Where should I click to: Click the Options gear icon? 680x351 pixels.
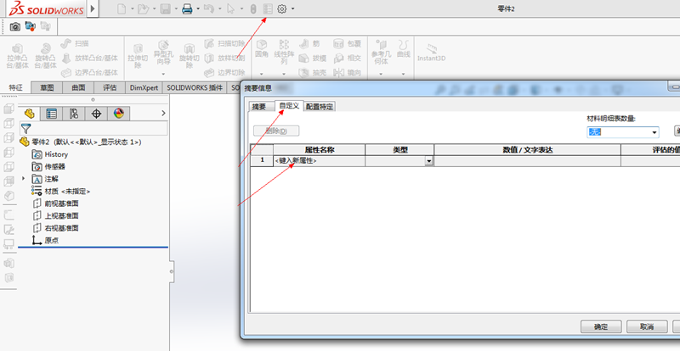coord(282,8)
